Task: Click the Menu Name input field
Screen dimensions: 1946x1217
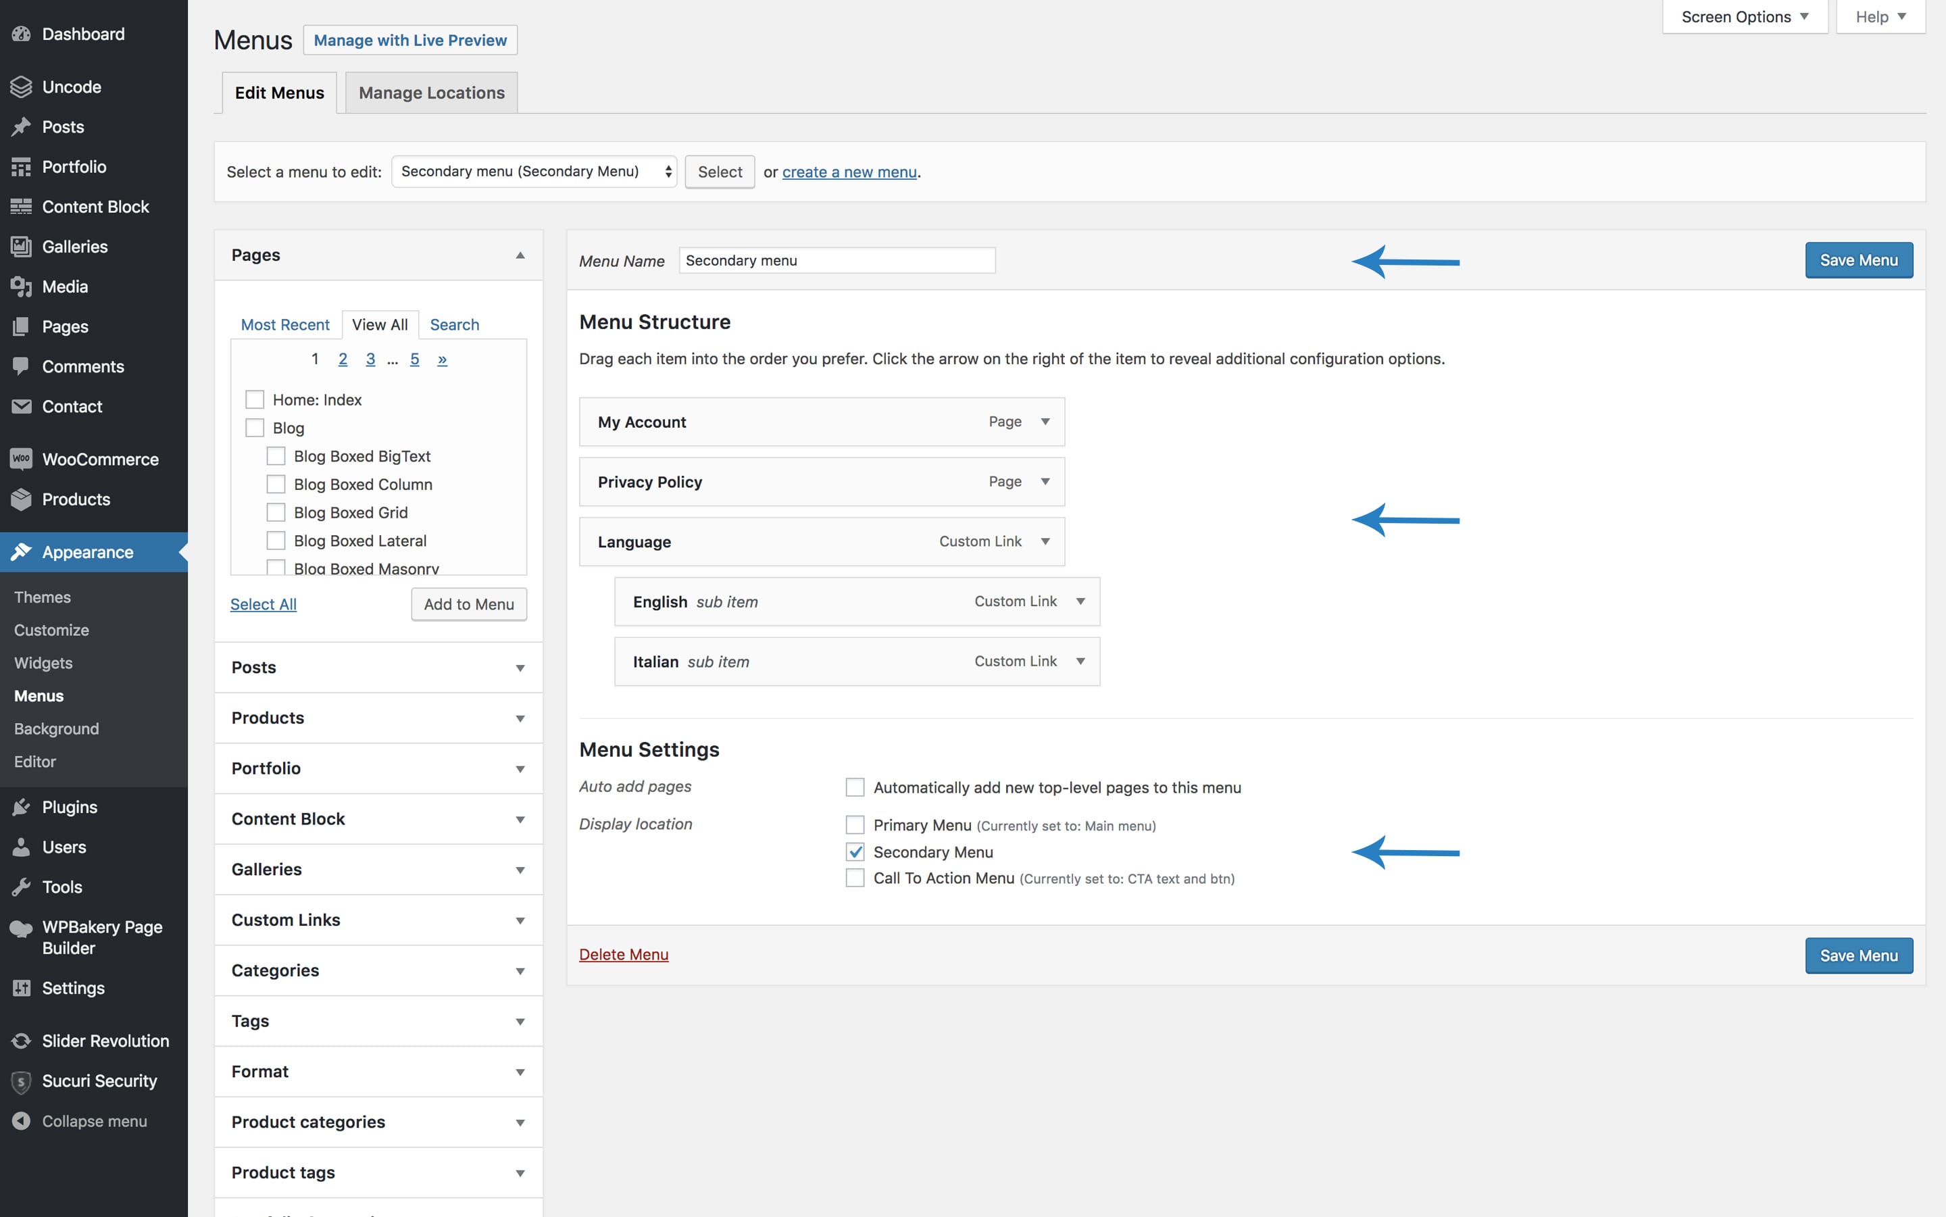Action: (x=837, y=260)
